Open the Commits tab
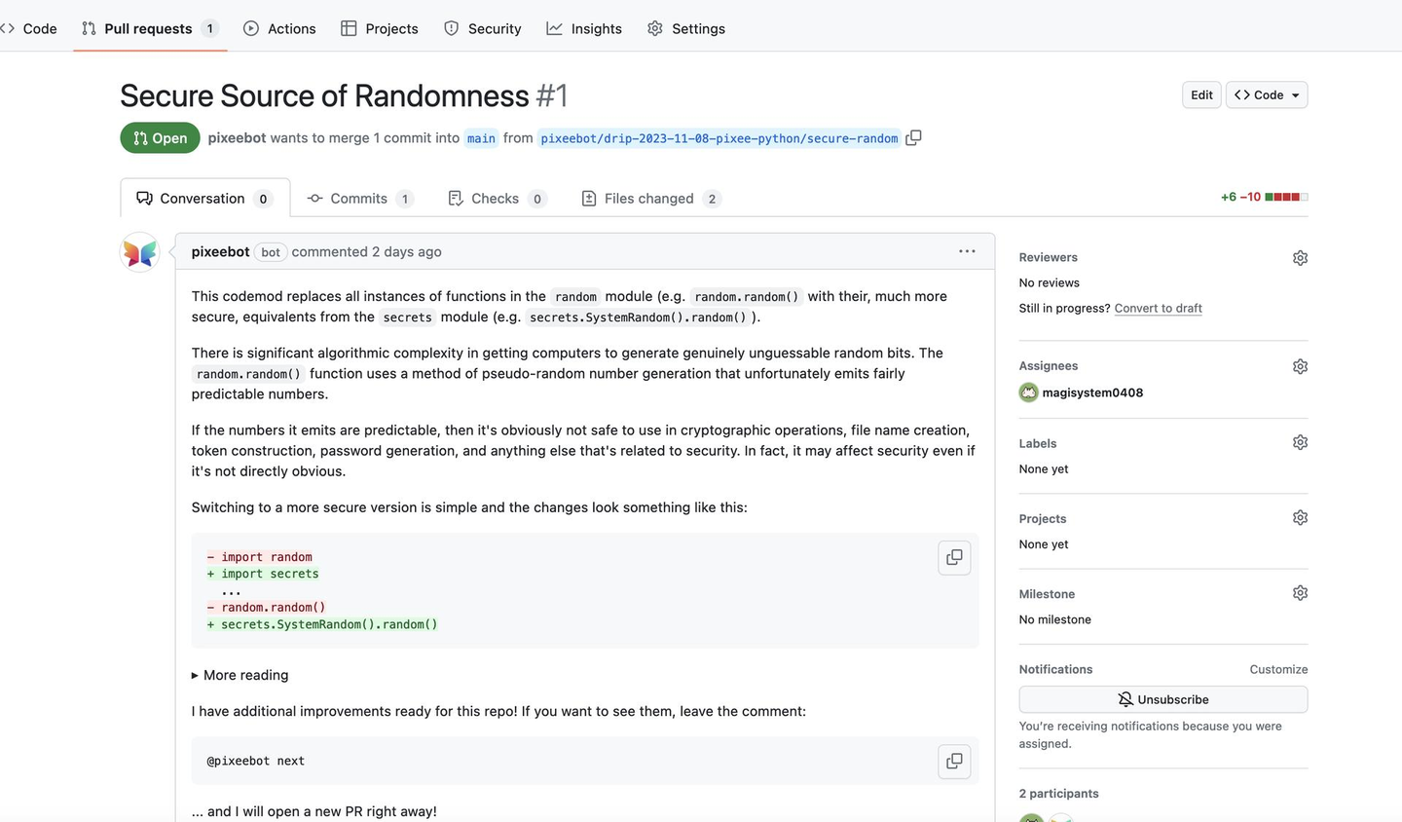This screenshot has width=1402, height=822. click(359, 199)
